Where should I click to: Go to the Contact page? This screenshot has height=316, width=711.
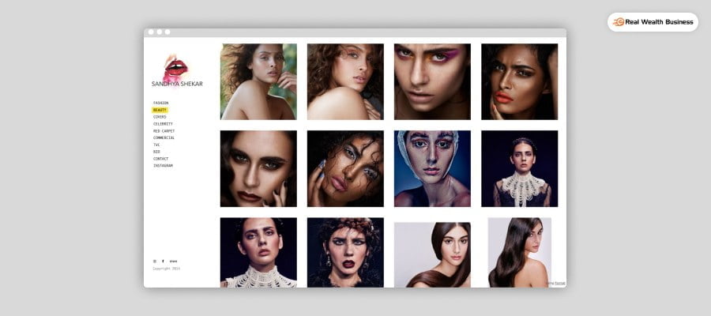click(x=160, y=159)
